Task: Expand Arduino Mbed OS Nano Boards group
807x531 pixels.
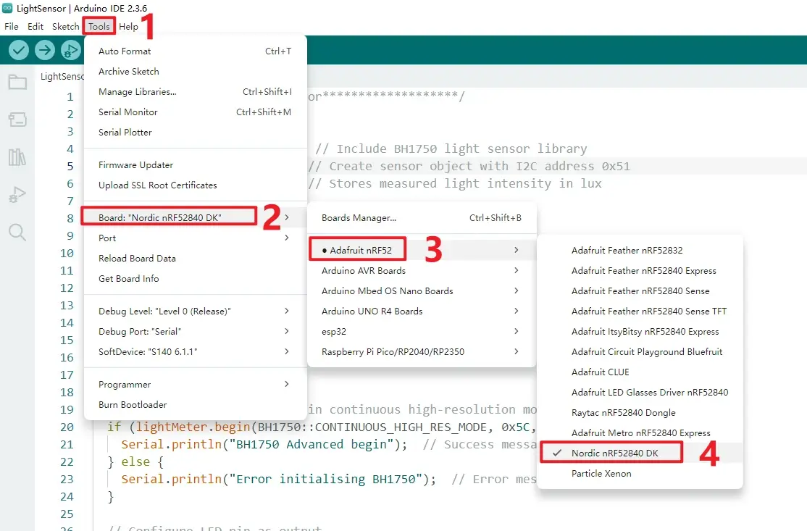Action: pyautogui.click(x=422, y=290)
